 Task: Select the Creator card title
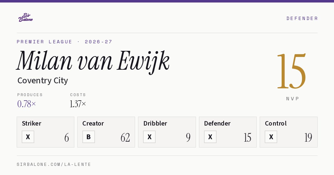point(93,123)
